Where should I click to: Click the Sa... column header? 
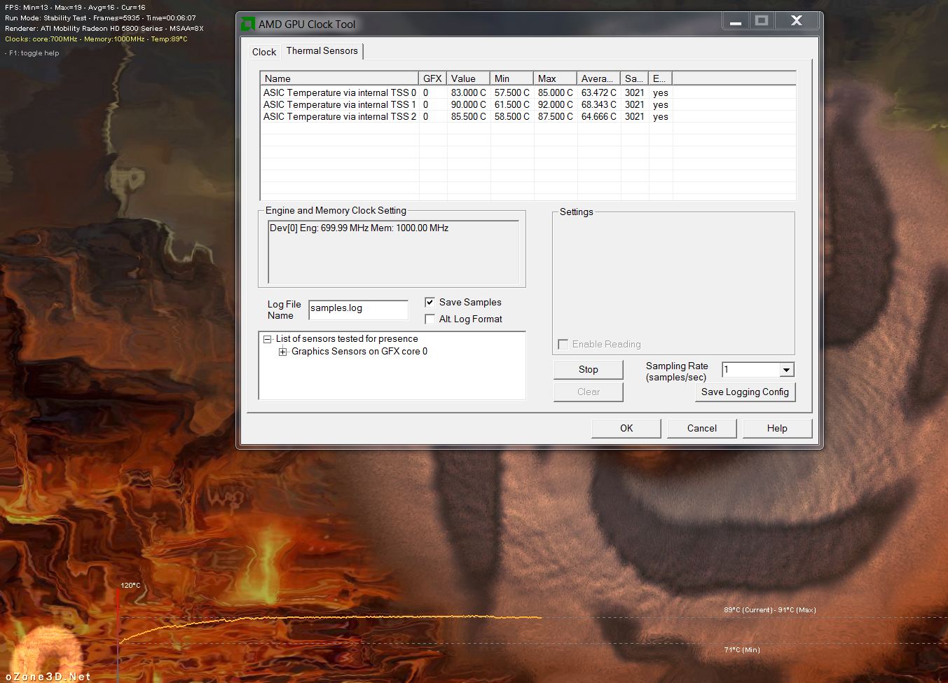point(634,78)
